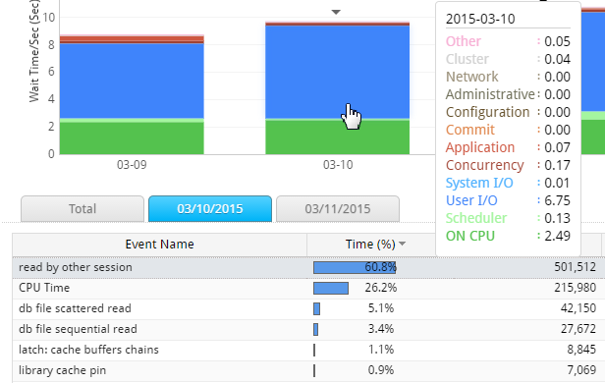Click 'latch: cache buffers chains' event name
The image size is (605, 383).
click(x=88, y=350)
